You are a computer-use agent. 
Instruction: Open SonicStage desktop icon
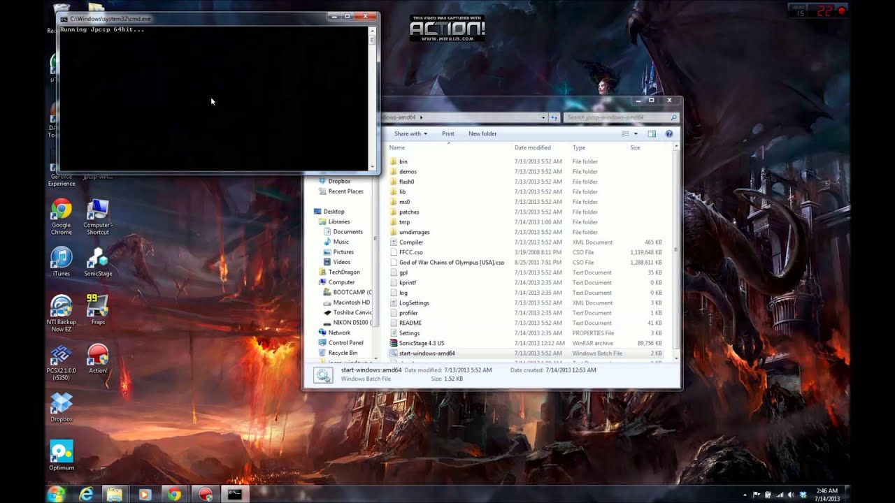pos(97,262)
